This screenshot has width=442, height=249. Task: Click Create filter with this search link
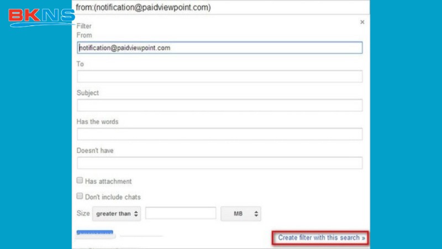321,238
